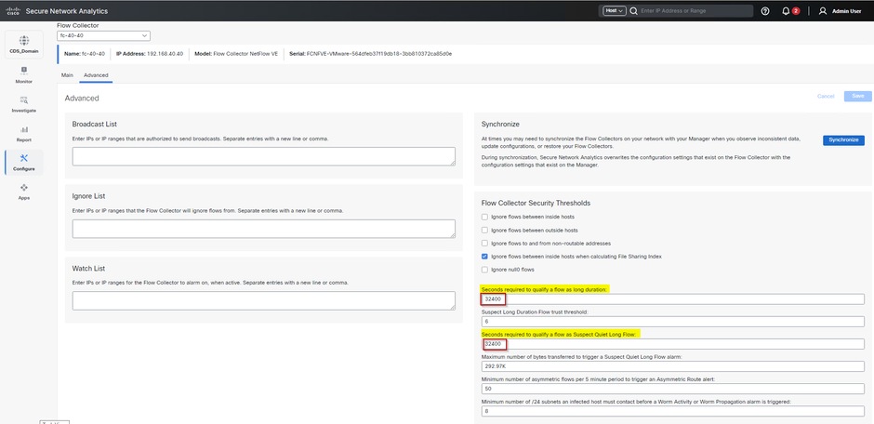
Task: Enable Ignore flows to non-routable addresses
Action: click(485, 244)
